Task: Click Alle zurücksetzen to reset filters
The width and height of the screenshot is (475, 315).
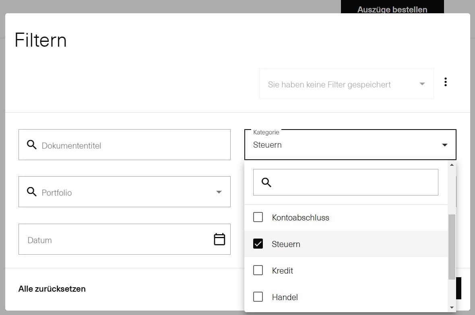Action: pyautogui.click(x=52, y=289)
